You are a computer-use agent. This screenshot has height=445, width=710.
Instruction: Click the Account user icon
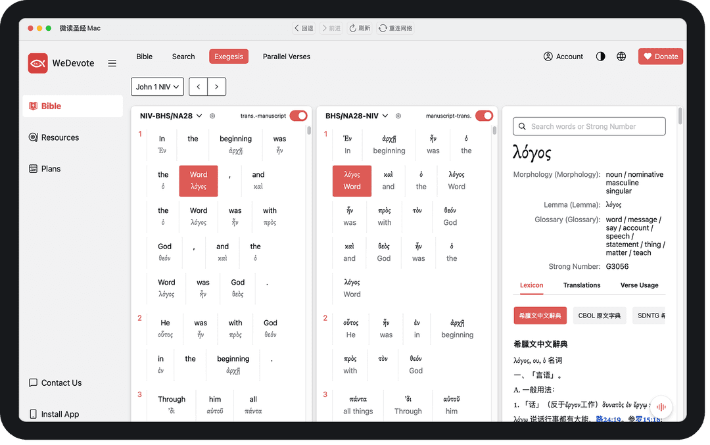548,57
